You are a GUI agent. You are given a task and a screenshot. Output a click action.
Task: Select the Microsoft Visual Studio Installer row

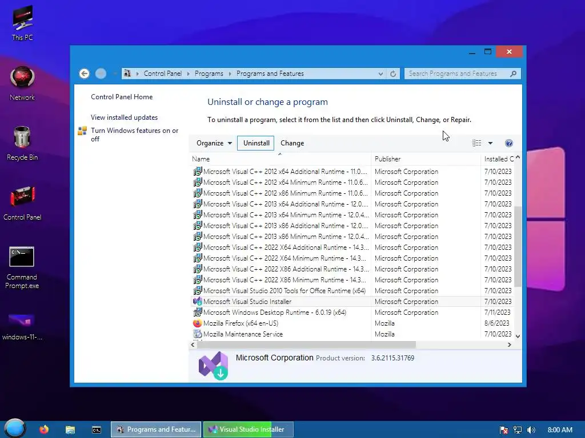point(352,301)
